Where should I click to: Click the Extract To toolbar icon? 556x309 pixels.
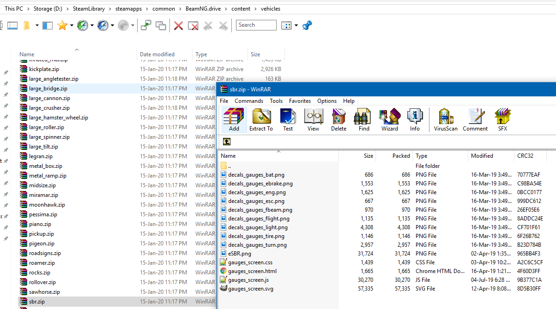pos(261,120)
